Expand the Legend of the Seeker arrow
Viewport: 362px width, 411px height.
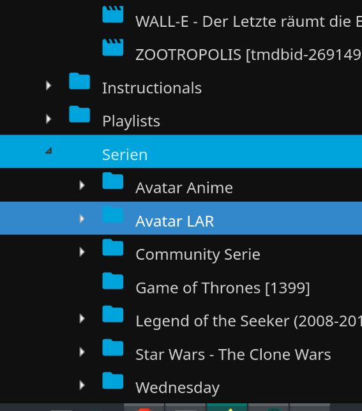[x=82, y=318]
